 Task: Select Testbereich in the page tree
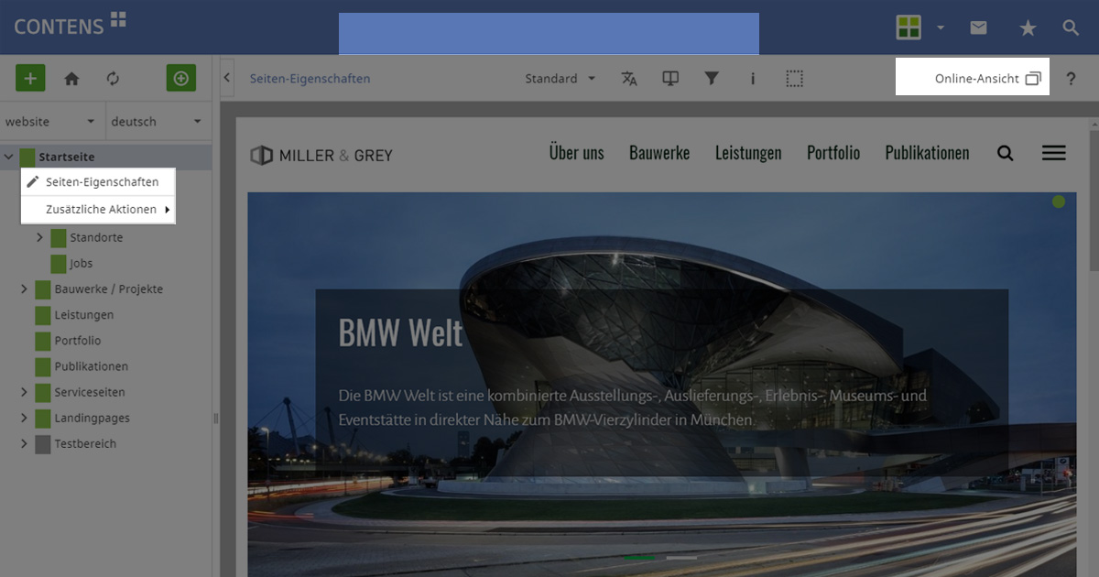(x=85, y=444)
